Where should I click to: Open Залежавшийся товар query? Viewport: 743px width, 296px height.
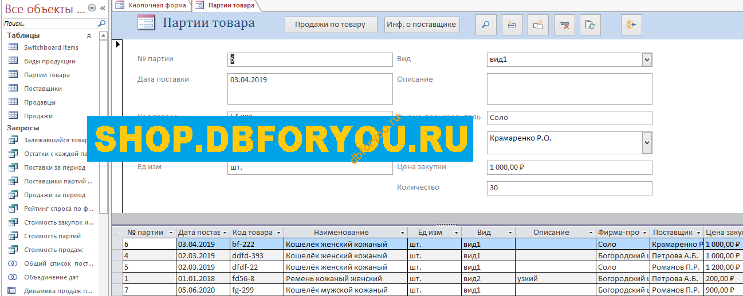pyautogui.click(x=56, y=140)
